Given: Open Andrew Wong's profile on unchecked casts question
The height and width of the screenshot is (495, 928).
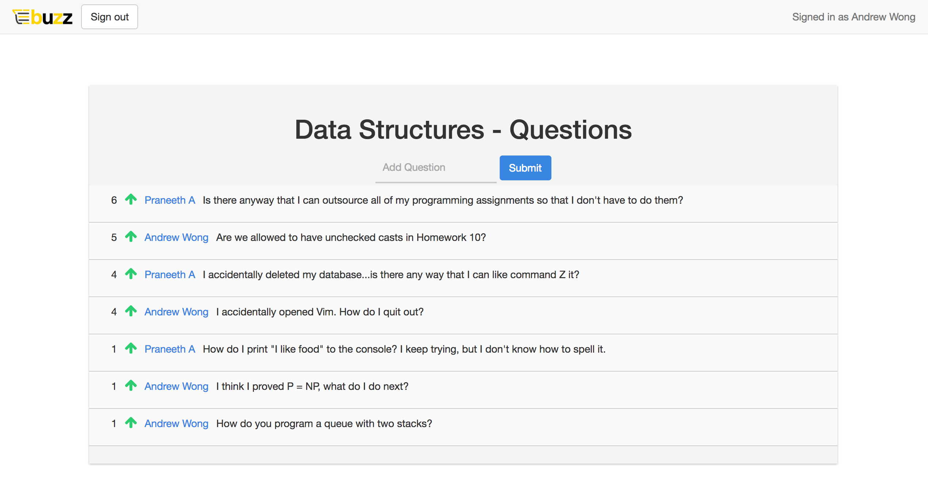Looking at the screenshot, I should pyautogui.click(x=176, y=237).
